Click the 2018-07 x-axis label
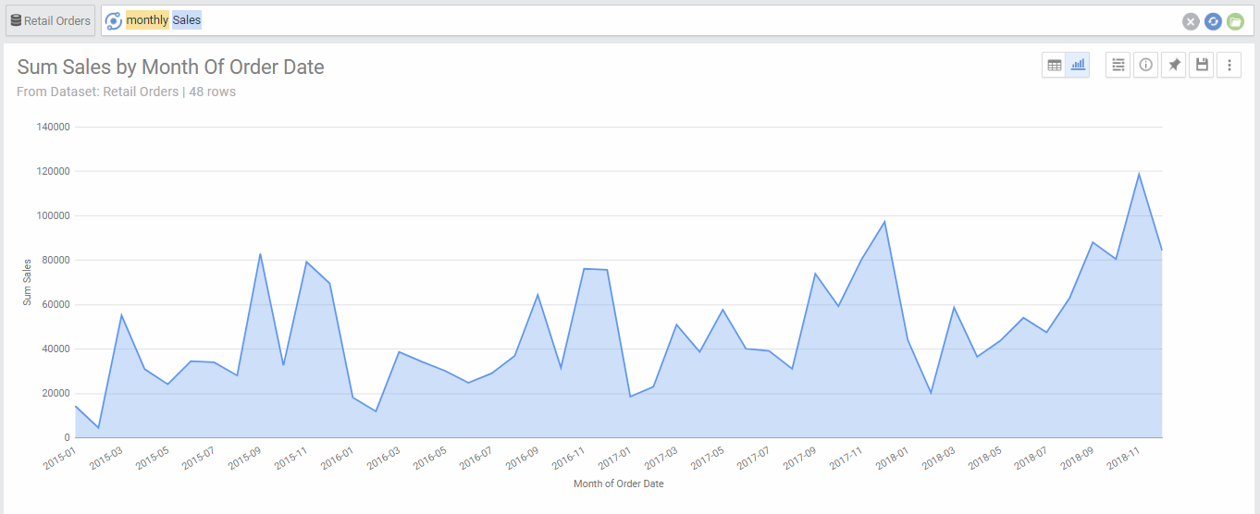This screenshot has width=1260, height=514. (x=1031, y=458)
